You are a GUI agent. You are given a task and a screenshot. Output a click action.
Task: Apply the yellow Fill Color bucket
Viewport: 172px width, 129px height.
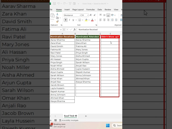(x=86, y=20)
